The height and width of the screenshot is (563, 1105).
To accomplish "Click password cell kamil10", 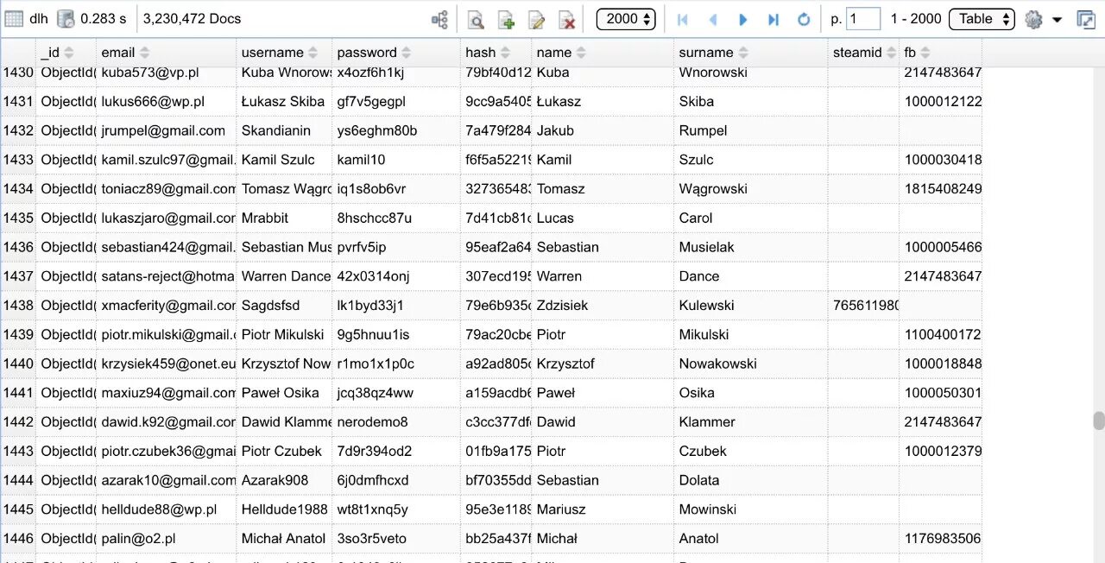I will point(396,160).
